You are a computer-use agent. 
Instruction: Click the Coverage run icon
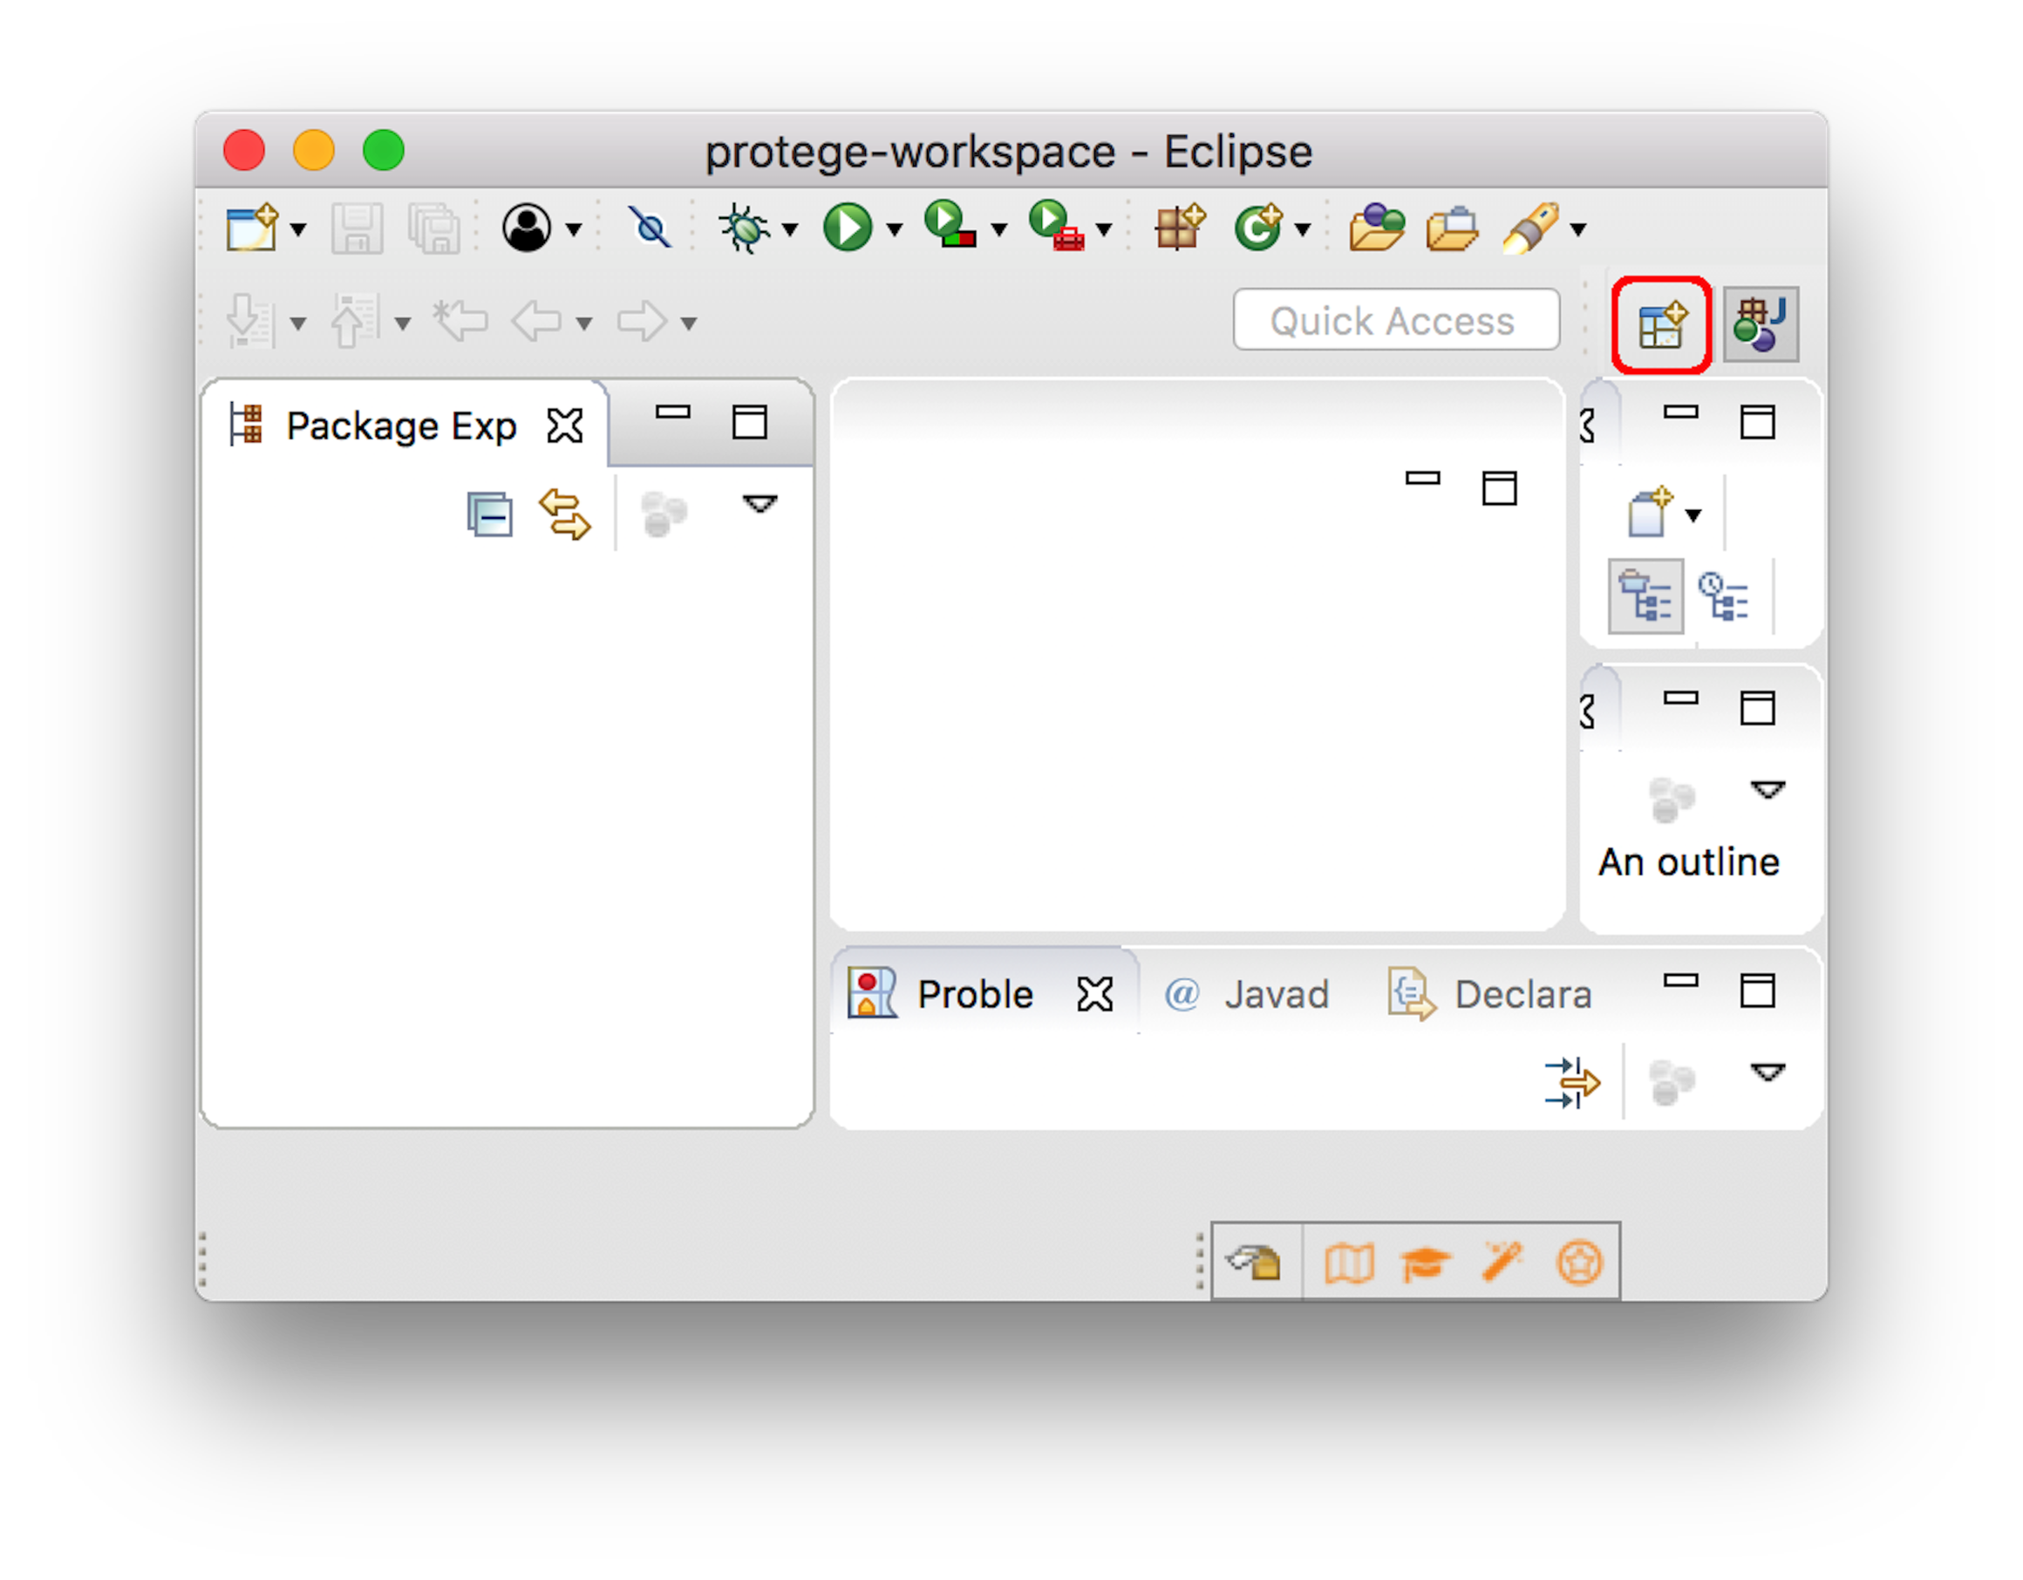click(951, 225)
